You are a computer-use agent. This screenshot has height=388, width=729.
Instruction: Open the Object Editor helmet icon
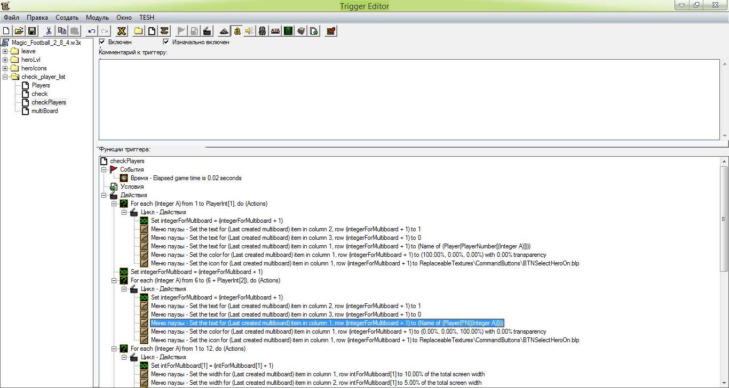pyautogui.click(x=263, y=31)
